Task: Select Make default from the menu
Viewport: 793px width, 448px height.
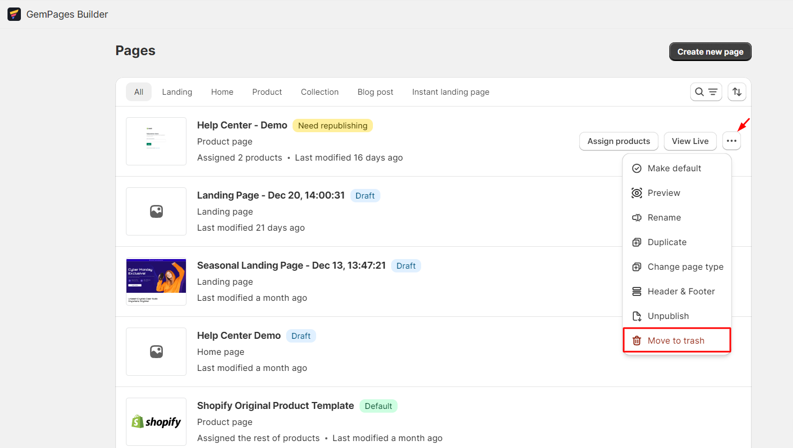Action: coord(674,169)
